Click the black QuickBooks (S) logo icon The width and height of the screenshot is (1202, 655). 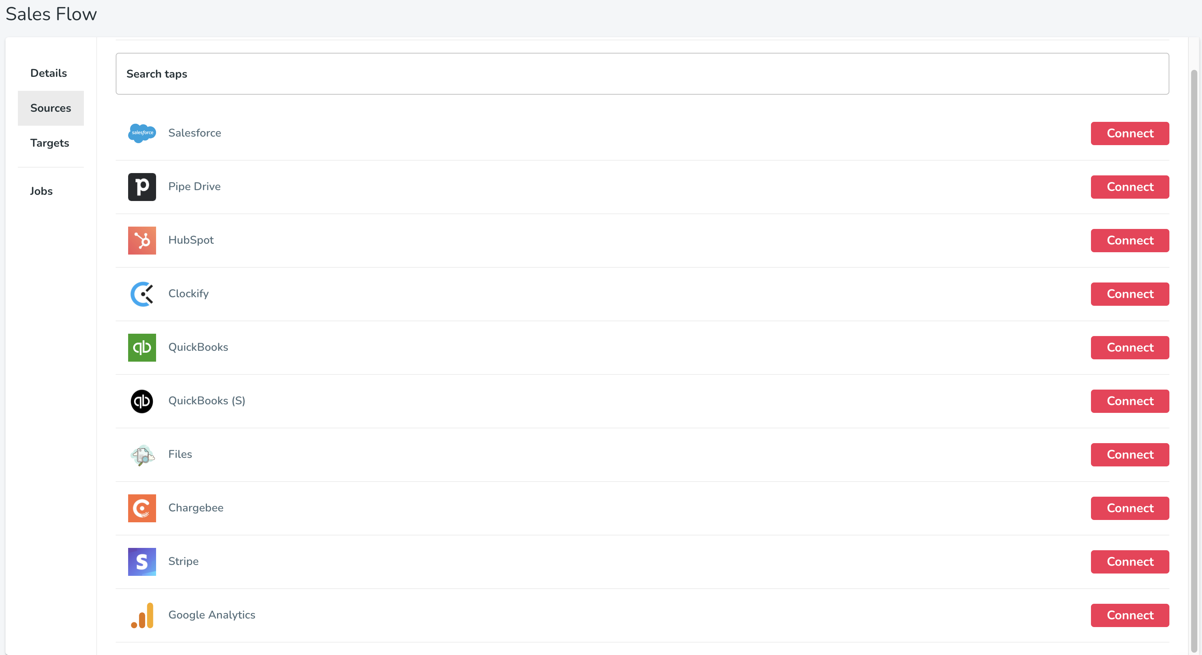point(142,401)
